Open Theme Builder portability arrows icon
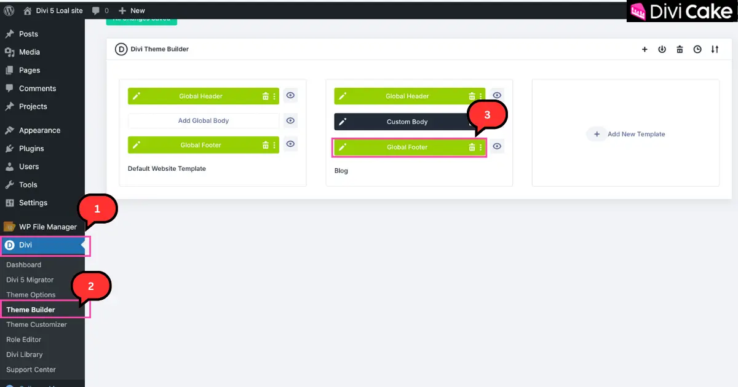The width and height of the screenshot is (738, 387). [x=715, y=49]
